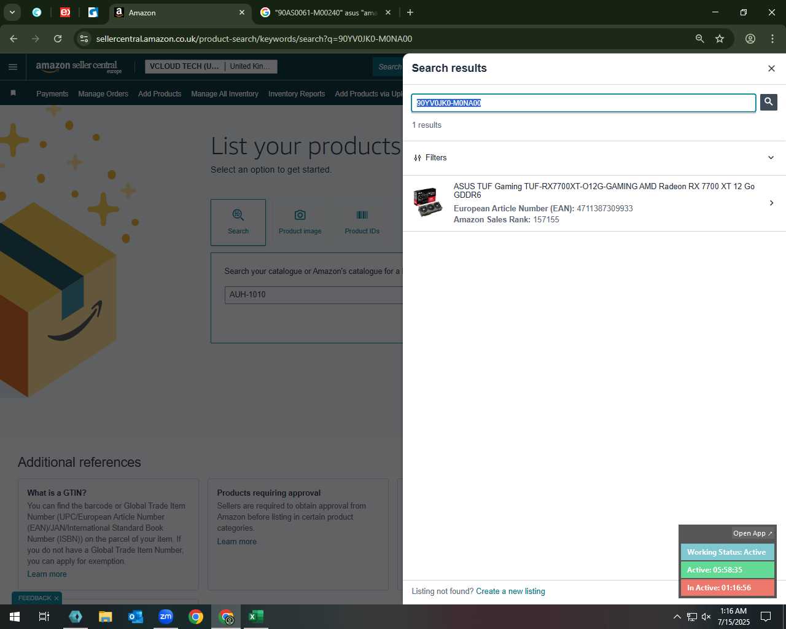Open the Seller Central hamburger menu
This screenshot has height=629, width=786.
click(13, 67)
